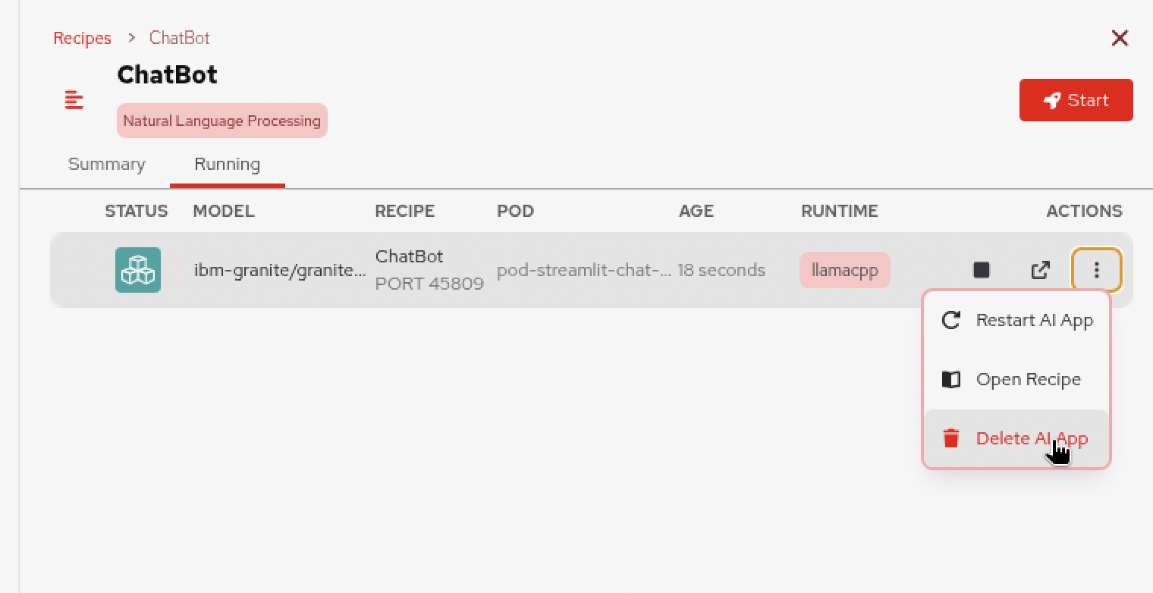
Task: Click the pod-streamlit-chat pod name
Action: pos(583,271)
